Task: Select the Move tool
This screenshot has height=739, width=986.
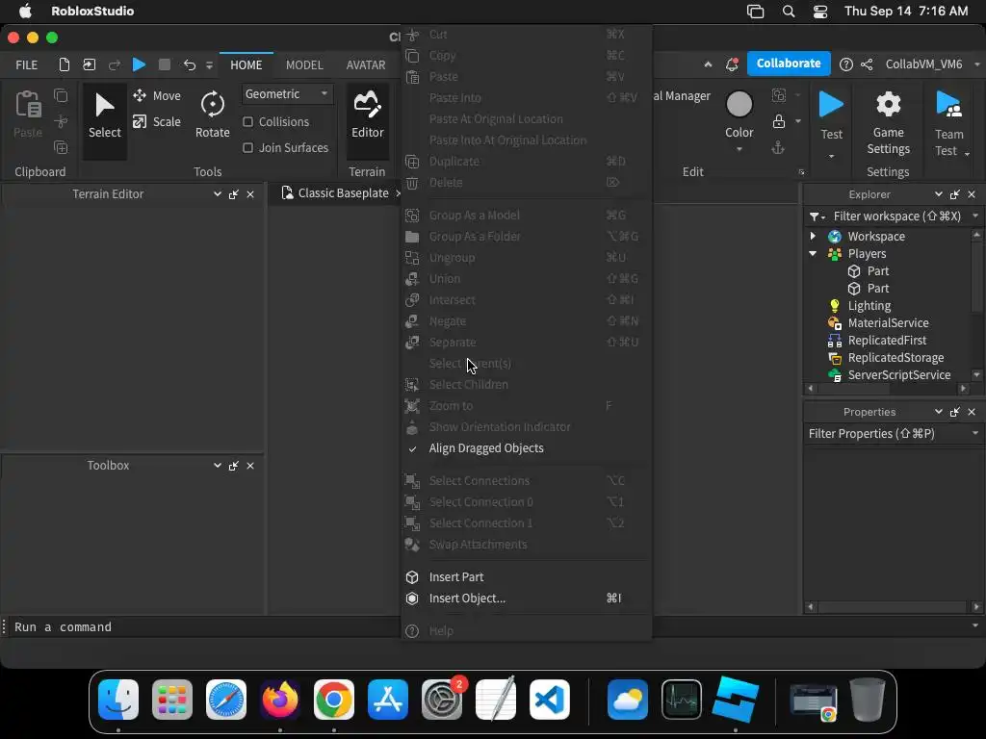Action: (157, 95)
